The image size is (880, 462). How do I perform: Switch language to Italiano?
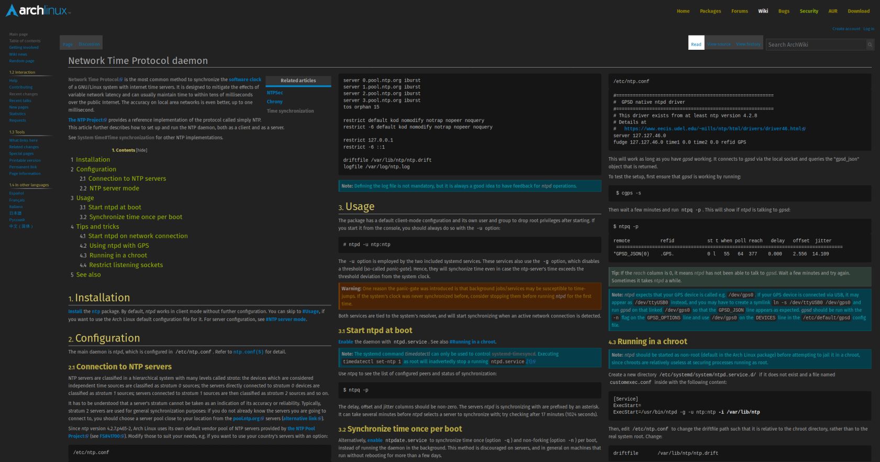16,206
